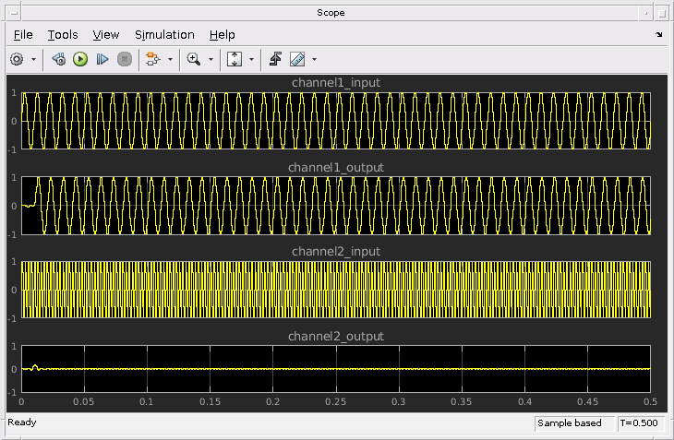Click the Scale axes limits icon
The image size is (674, 440).
click(234, 59)
